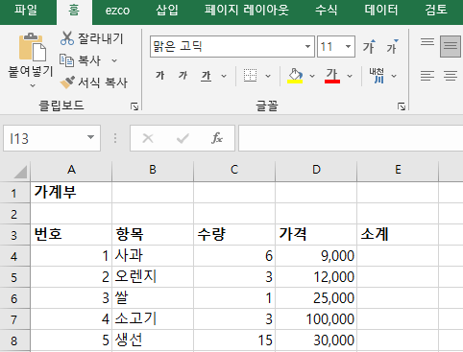Select row 7 header
Screen dimensions: 463x352
(14, 319)
